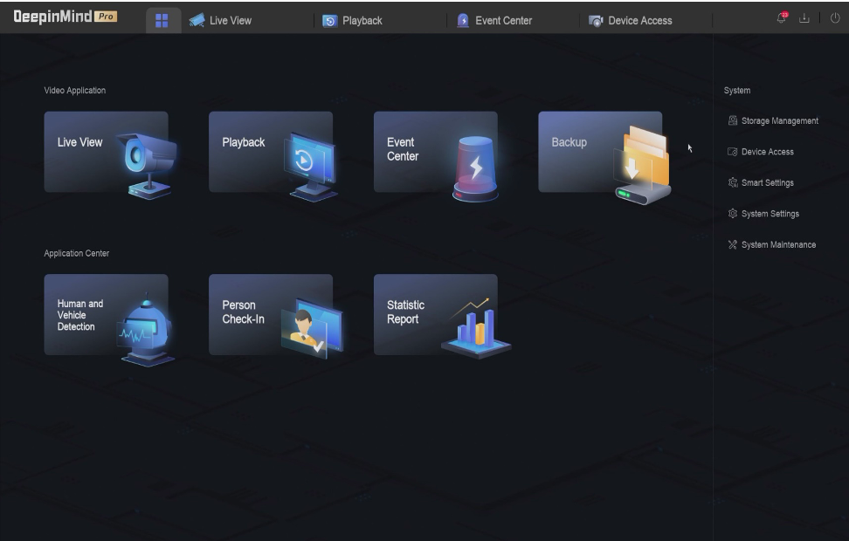Launch the Person Check-In tile
Image resolution: width=849 pixels, height=541 pixels.
[x=271, y=315]
